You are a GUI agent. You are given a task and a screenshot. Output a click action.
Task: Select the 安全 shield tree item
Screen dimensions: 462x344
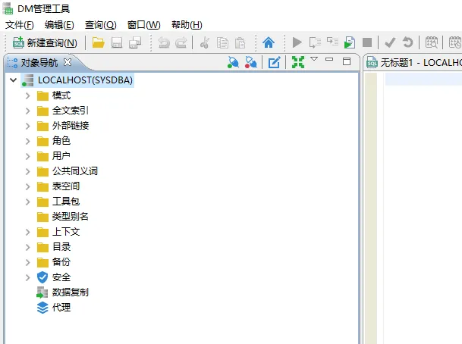(x=54, y=277)
